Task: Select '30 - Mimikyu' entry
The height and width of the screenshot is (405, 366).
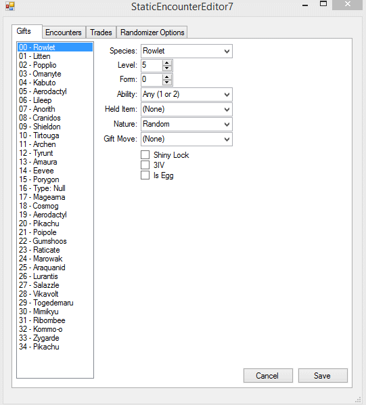Action: coord(55,312)
